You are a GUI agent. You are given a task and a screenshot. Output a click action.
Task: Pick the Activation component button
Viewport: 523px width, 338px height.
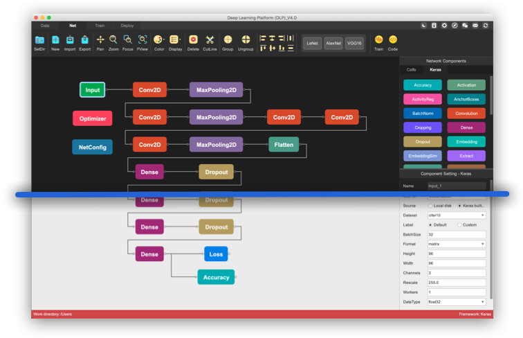[x=466, y=85]
